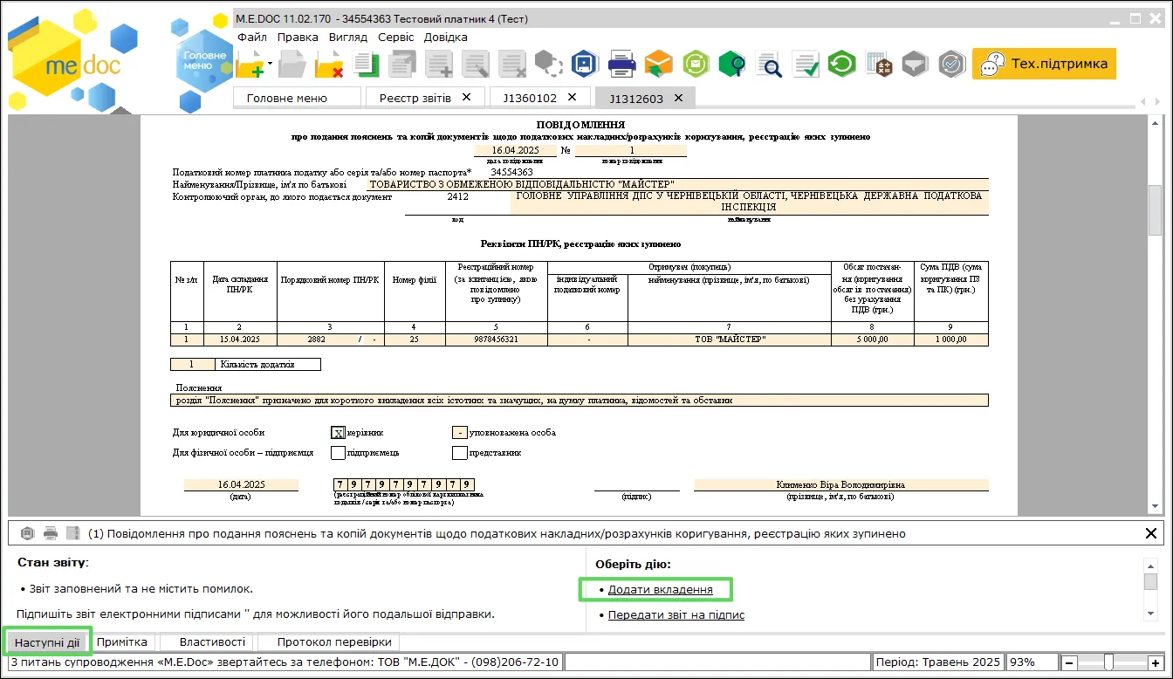Open the dropdown arrow beside create report icon
This screenshot has width=1173, height=679.
[271, 64]
